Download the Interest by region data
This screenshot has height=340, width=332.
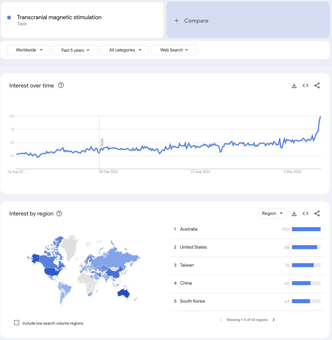point(294,213)
